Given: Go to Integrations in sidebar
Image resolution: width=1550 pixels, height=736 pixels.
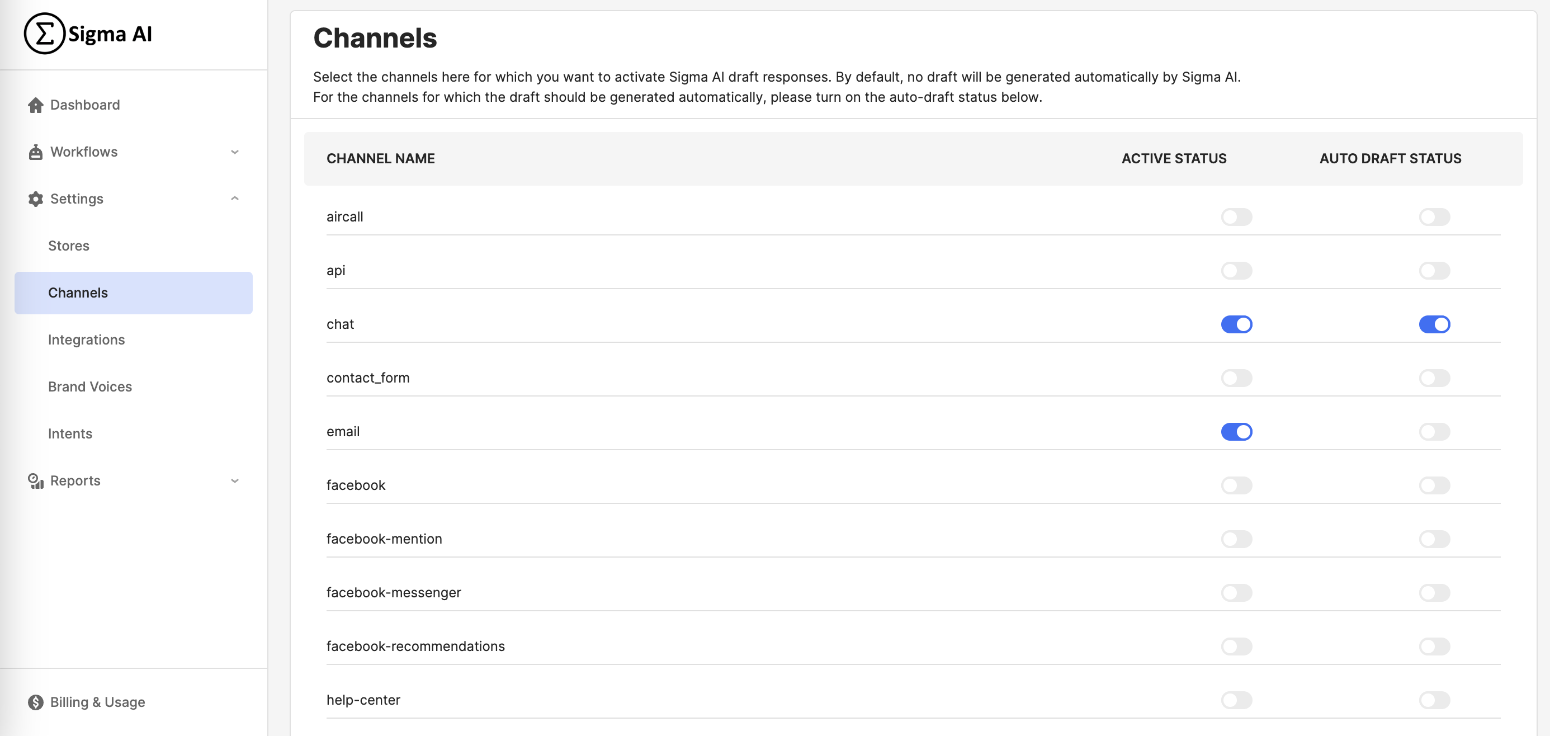Looking at the screenshot, I should tap(86, 340).
